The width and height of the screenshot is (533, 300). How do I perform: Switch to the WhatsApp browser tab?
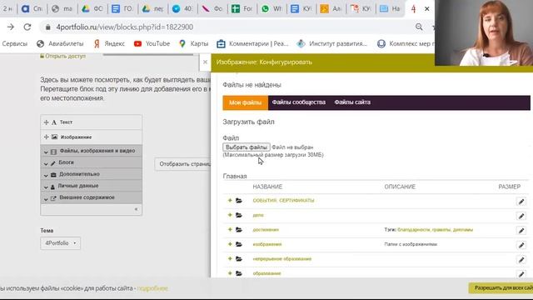click(x=271, y=9)
